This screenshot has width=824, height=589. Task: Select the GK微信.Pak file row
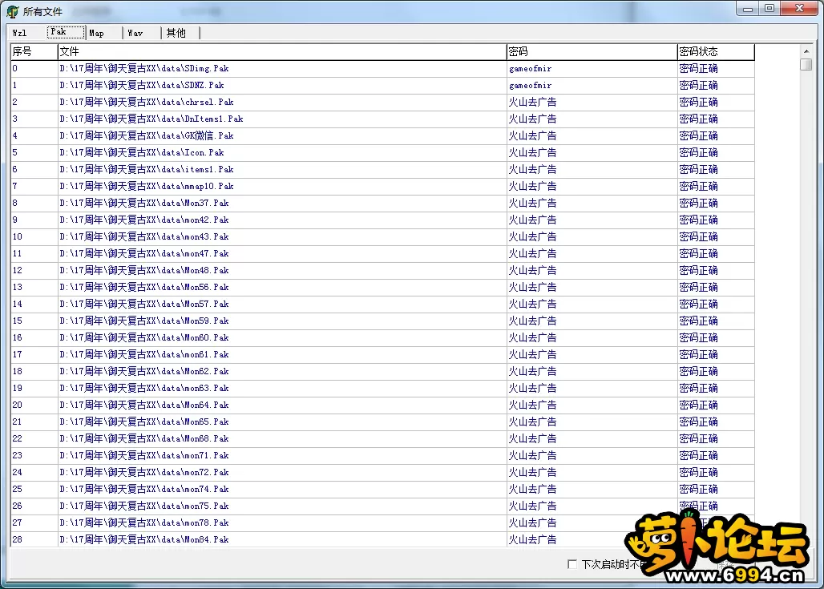tap(382, 135)
